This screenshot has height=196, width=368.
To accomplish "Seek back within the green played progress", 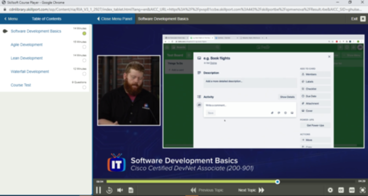I will tap(190, 181).
